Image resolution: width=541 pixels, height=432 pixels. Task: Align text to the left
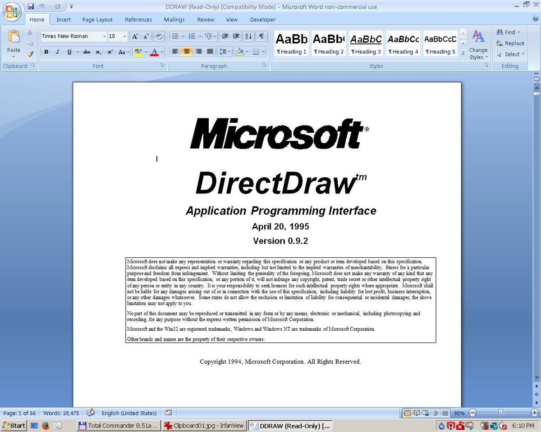pos(175,52)
